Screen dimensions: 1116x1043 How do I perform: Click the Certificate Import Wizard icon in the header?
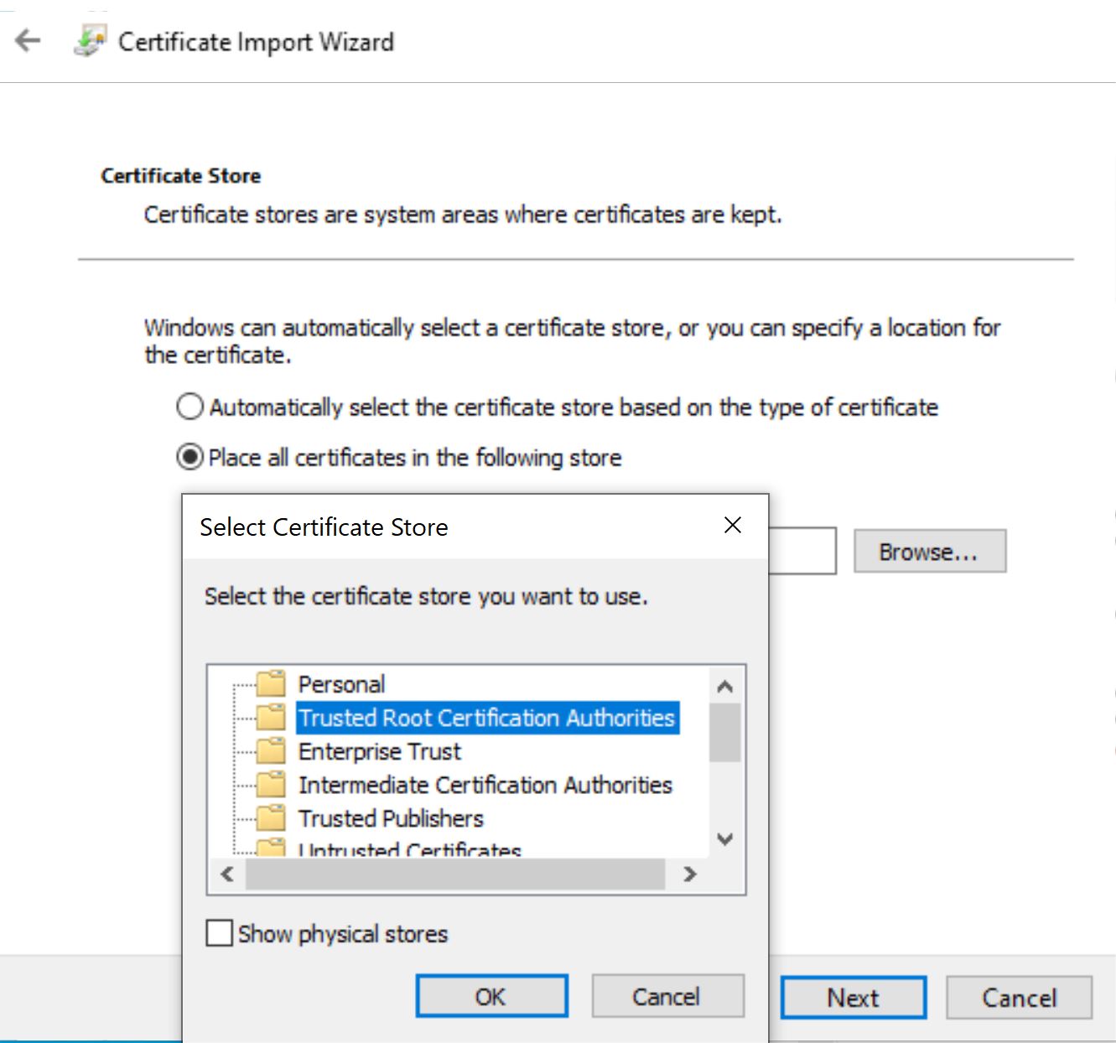click(90, 39)
